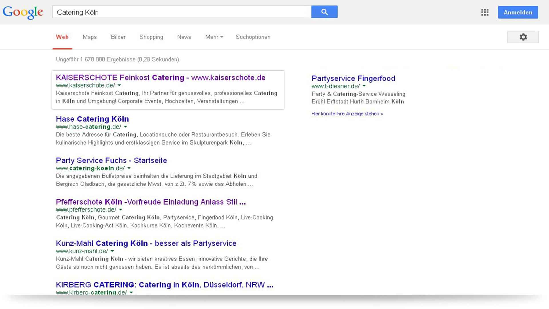Click the Party Service Fuchs Buffetpreise snippet

click(x=156, y=180)
